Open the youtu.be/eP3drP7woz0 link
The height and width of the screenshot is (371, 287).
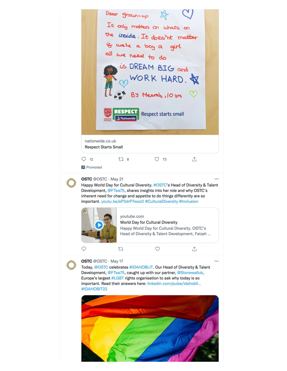pyautogui.click(x=123, y=202)
